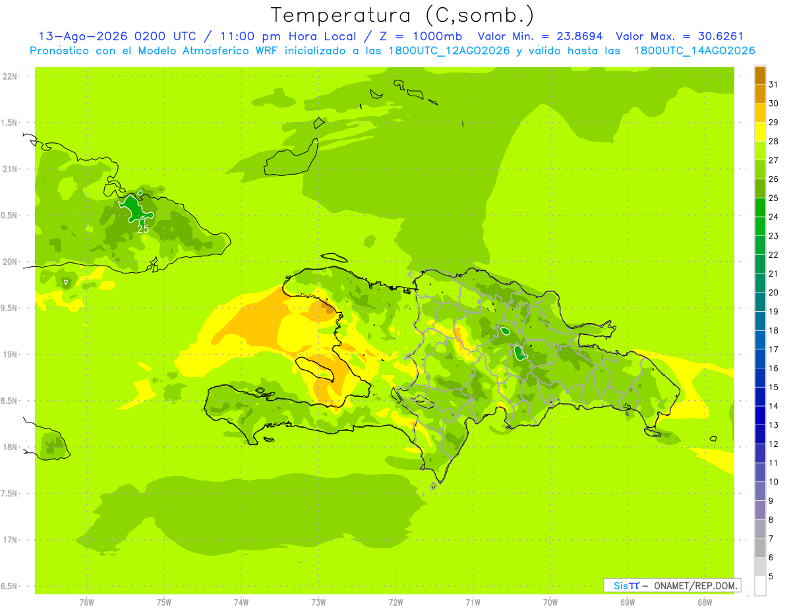791x611 pixels.
Task: Click the '76W' longitude axis label
Action: [86, 602]
